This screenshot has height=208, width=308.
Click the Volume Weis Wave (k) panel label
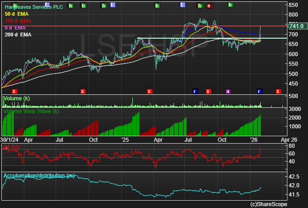pos(31,111)
